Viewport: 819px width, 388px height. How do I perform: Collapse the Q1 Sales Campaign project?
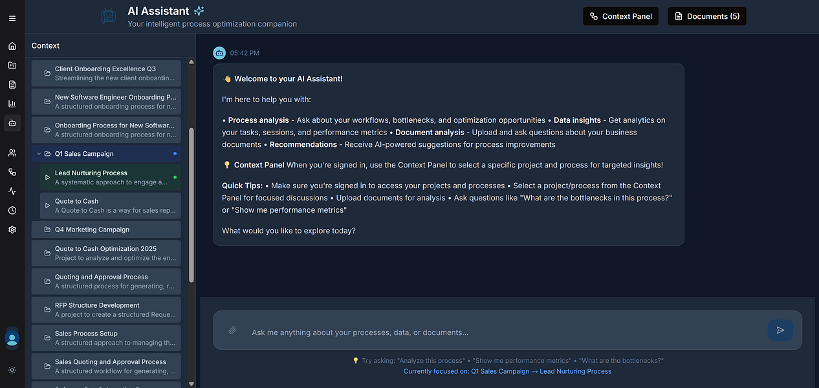click(x=39, y=154)
